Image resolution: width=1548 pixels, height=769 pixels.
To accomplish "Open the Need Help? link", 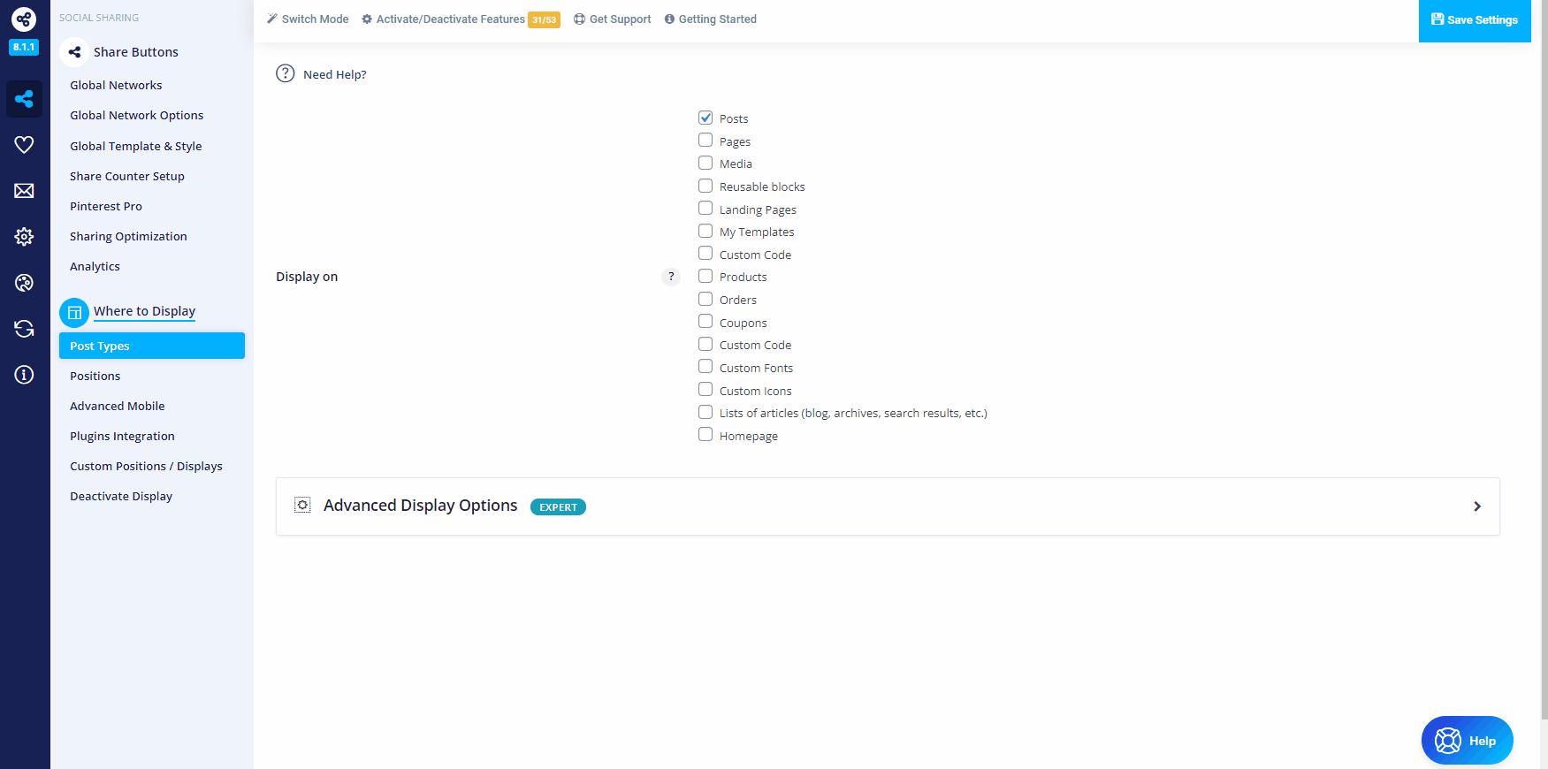I will (x=334, y=74).
